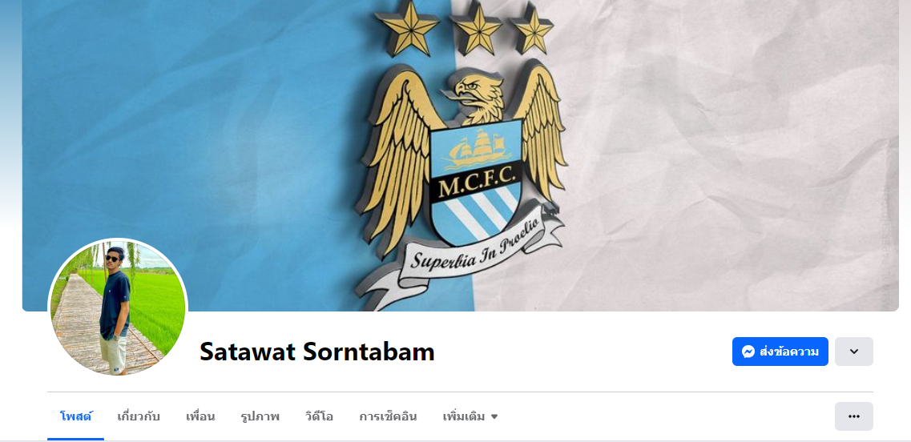Image resolution: width=911 pixels, height=442 pixels.
Task: Switch to the เกี่ยวกับ tab
Action: coord(139,416)
